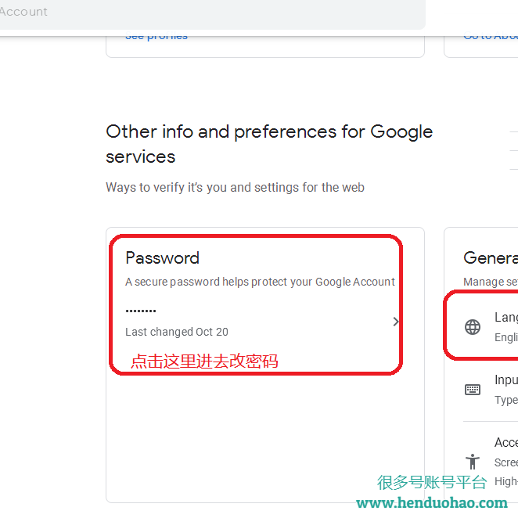This screenshot has width=518, height=518.
Task: Open the 'See profiles' link
Action: (156, 36)
